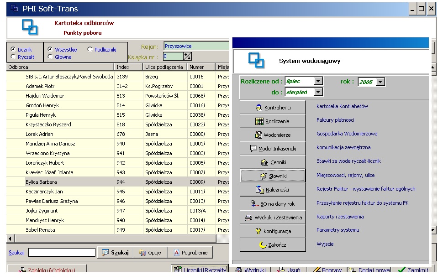This screenshot has width=443, height=280.
Task: Select the Ryczałt radio option
Action: pyautogui.click(x=13, y=57)
